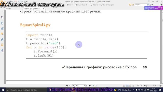Show hidden system tray icons

pyautogui.click(x=133, y=90)
